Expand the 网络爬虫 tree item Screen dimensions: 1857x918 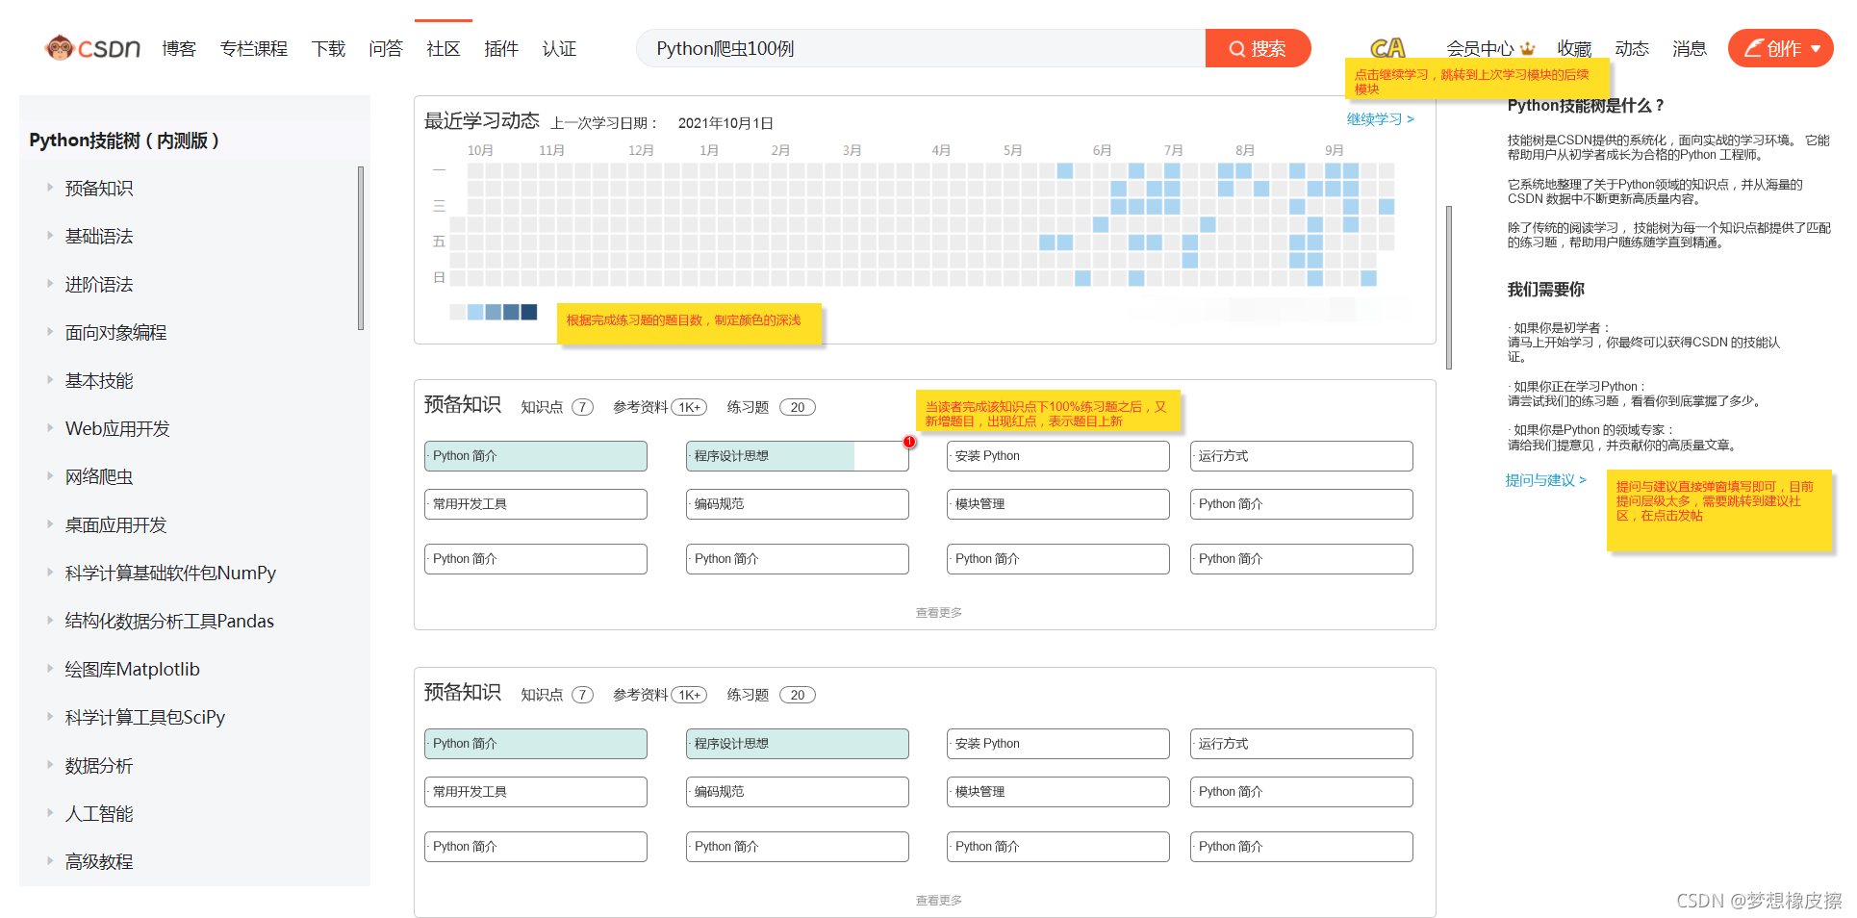tap(50, 476)
